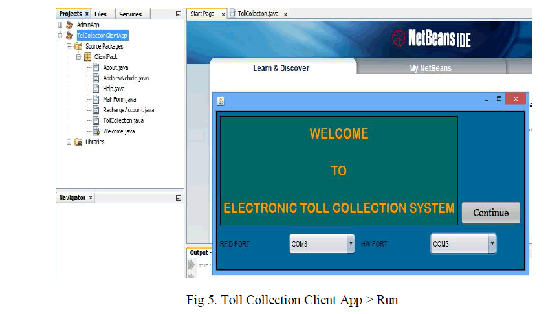
Task: Click the ClientPack package icon
Action: (87, 57)
